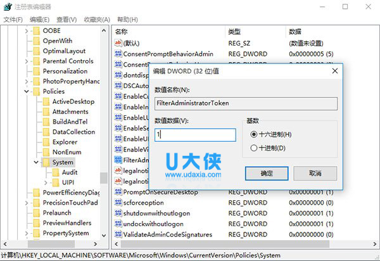Click the Registry Editor title bar icon
Viewport: 380px width, 261px height.
click(x=7, y=7)
